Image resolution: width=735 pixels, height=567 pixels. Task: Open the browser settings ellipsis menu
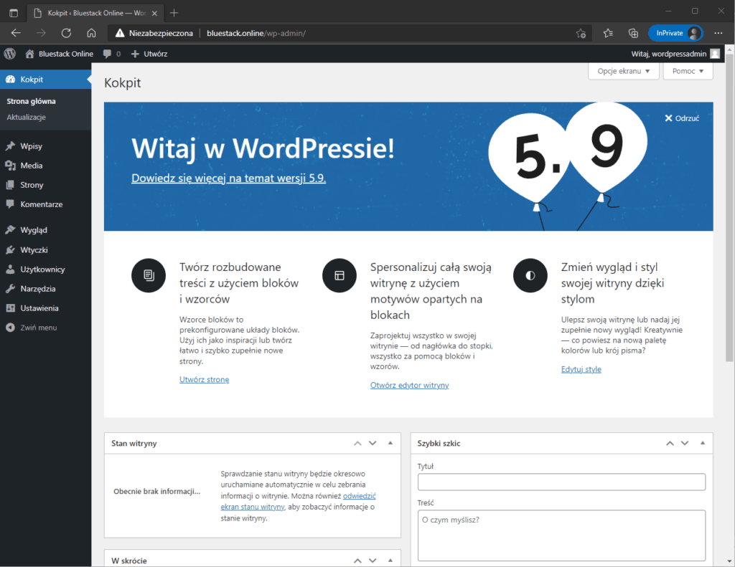[x=718, y=33]
